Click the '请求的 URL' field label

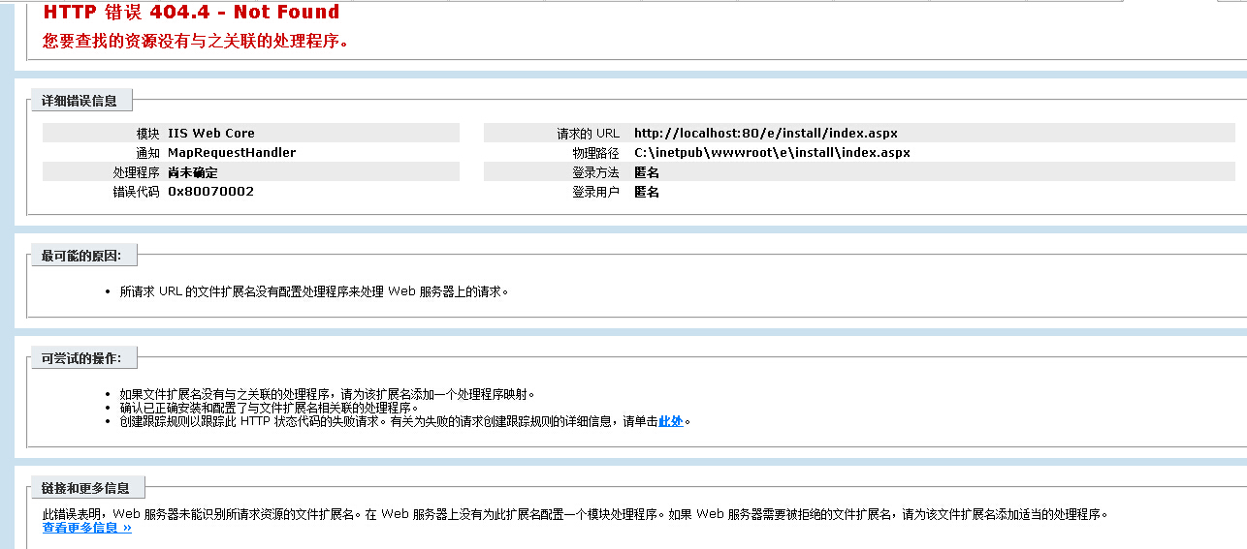pos(588,134)
